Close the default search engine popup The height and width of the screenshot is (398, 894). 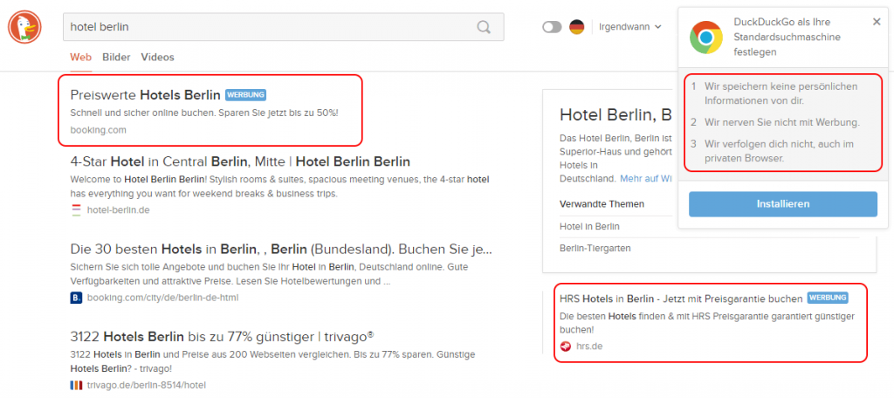click(x=877, y=22)
